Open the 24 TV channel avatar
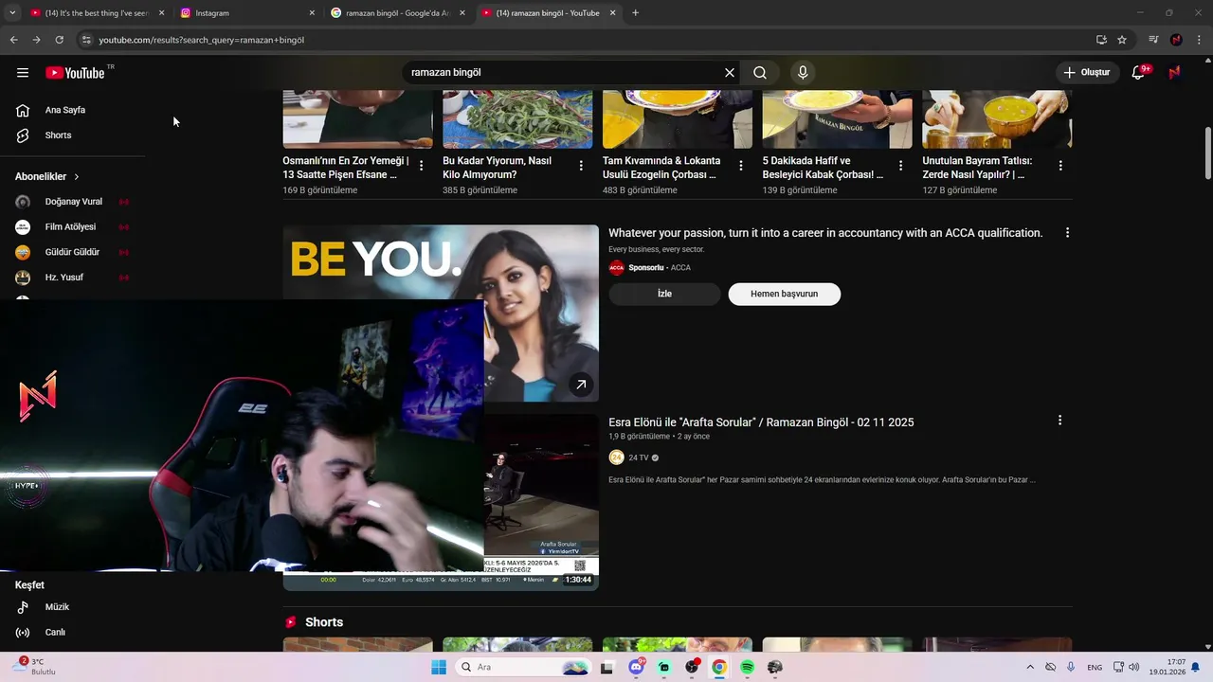Image resolution: width=1213 pixels, height=682 pixels. [616, 458]
